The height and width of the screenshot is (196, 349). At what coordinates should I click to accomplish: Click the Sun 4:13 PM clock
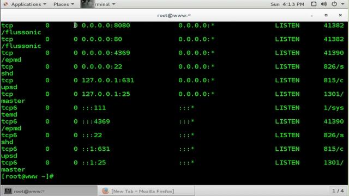tap(287, 4)
